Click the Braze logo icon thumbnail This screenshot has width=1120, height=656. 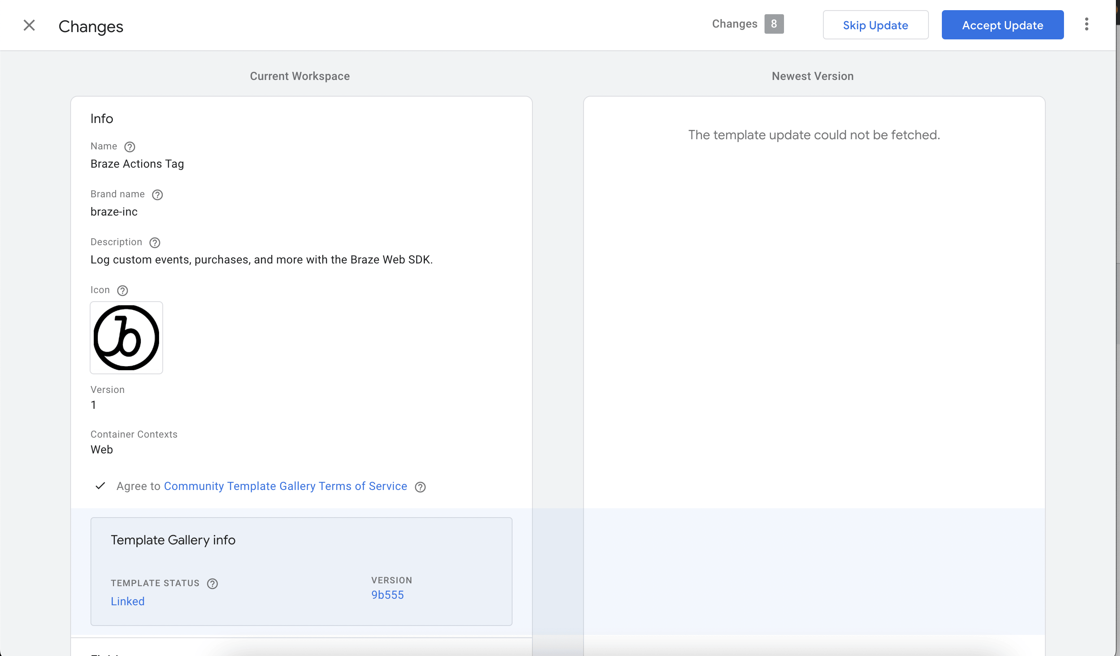click(x=126, y=338)
